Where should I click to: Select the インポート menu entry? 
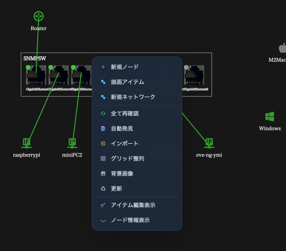click(137, 143)
